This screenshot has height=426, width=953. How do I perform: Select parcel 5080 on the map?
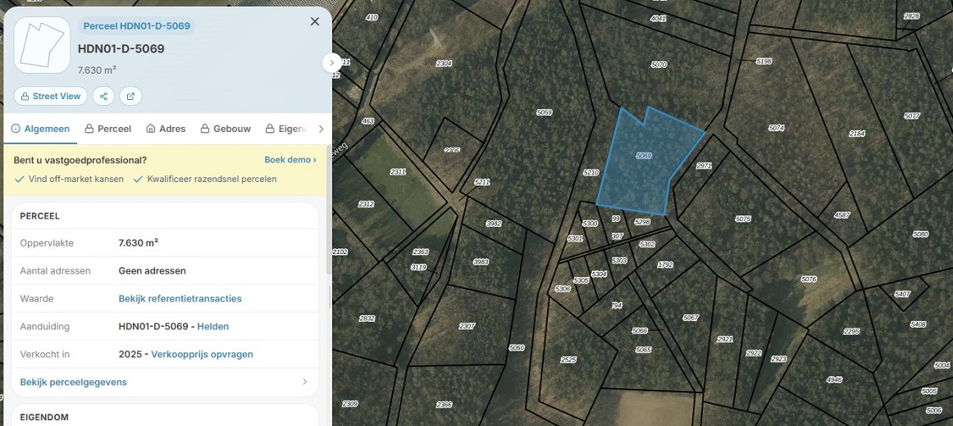point(921,234)
